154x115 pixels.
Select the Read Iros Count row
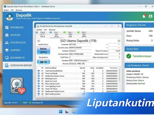click(x=78, y=81)
